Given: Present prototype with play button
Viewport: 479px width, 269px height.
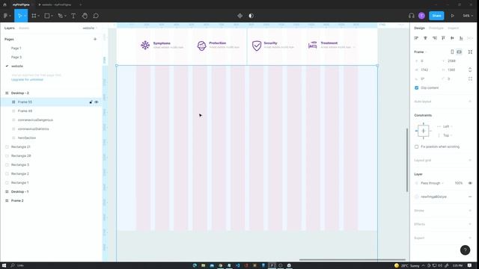Looking at the screenshot, I should point(452,16).
